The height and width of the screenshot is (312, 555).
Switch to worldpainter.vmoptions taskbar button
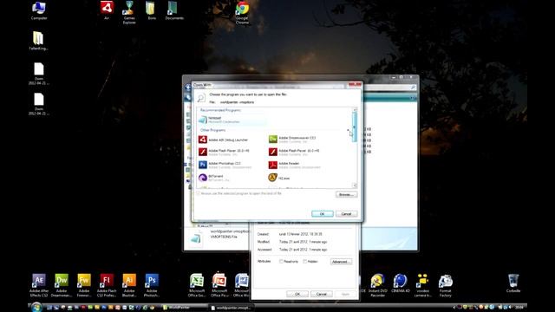point(231,308)
